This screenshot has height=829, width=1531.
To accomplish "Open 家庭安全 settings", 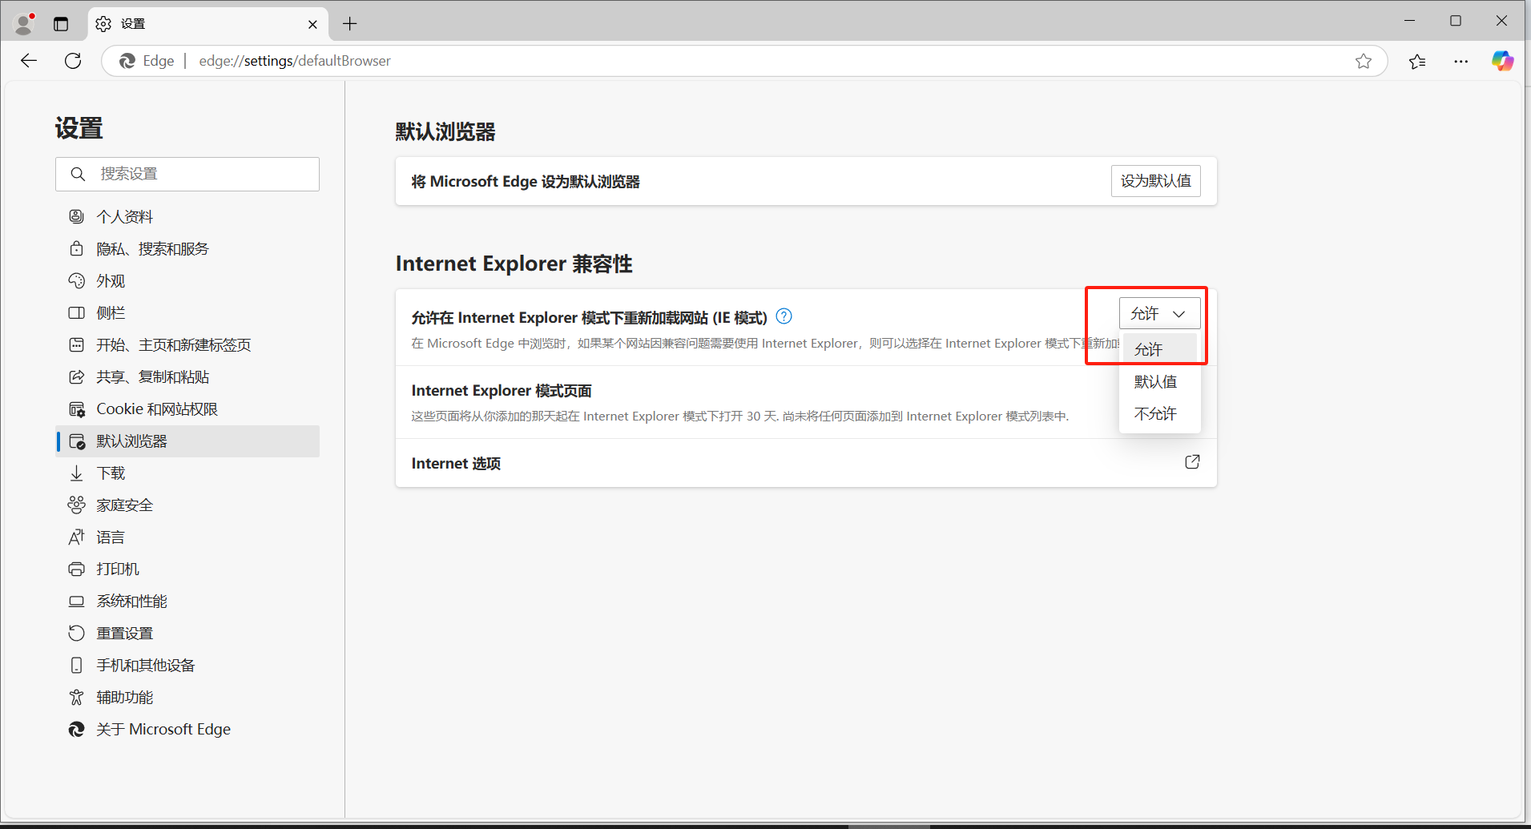I will pos(187,505).
